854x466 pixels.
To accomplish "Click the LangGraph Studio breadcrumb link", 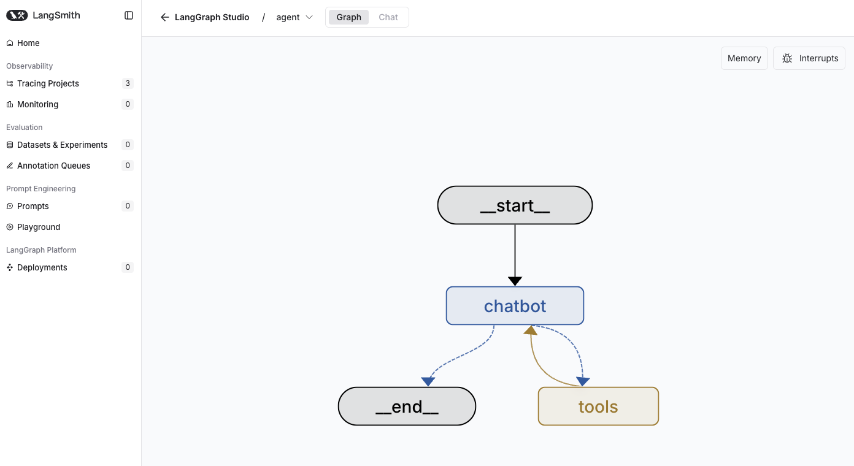I will coord(212,17).
